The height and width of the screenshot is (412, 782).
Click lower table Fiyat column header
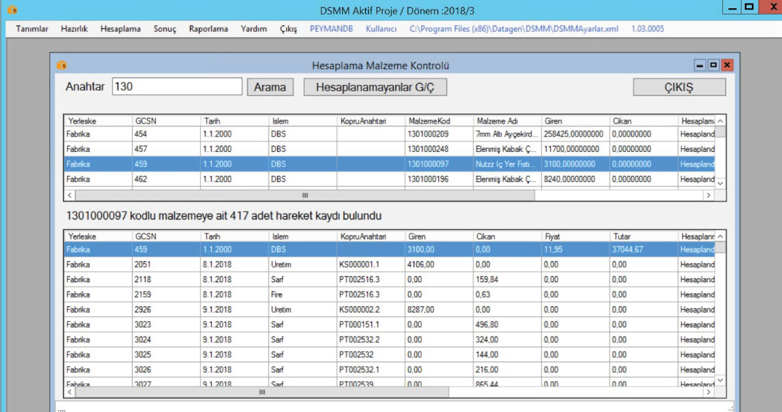576,236
